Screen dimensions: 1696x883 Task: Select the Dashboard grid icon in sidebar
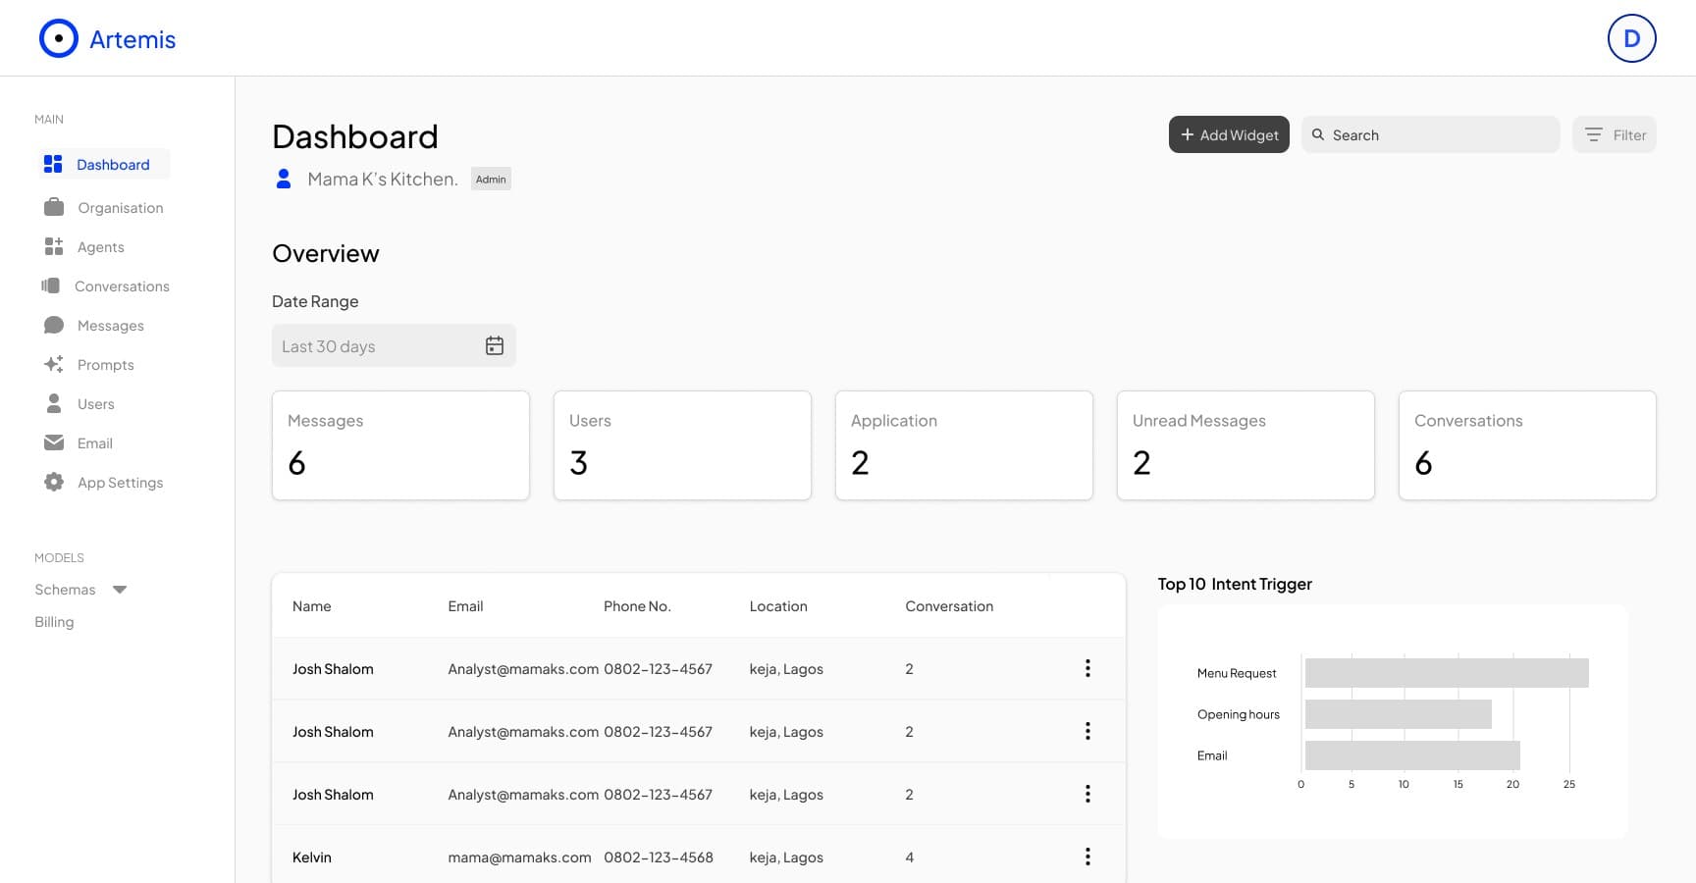tap(52, 164)
